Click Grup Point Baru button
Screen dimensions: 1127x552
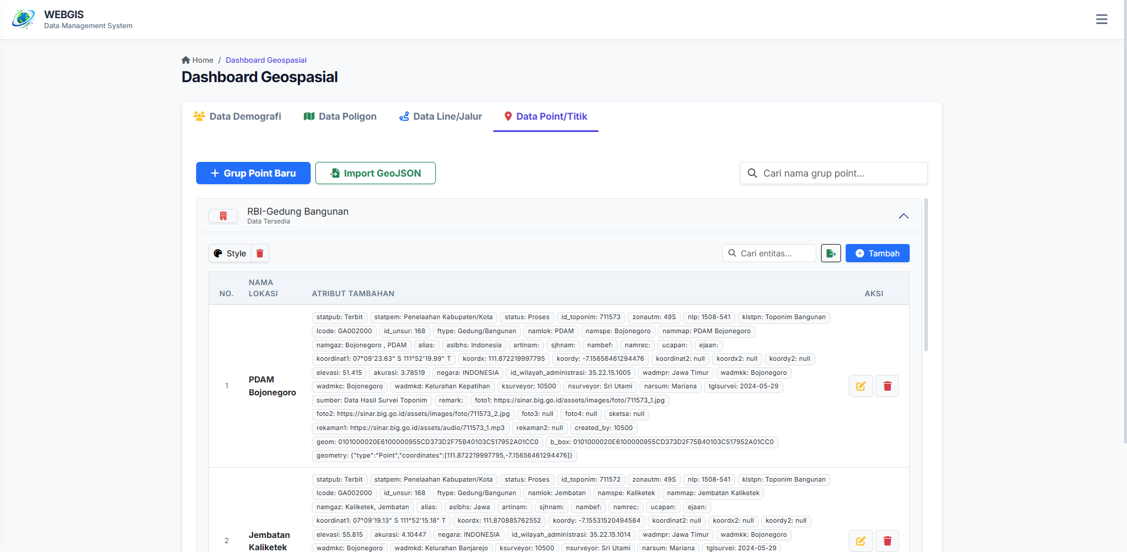[x=253, y=173]
